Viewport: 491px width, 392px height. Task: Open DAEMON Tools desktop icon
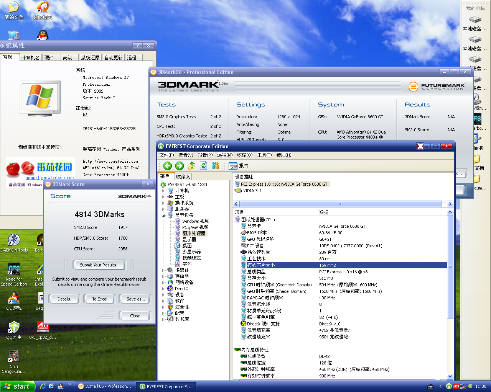pyautogui.click(x=14, y=243)
